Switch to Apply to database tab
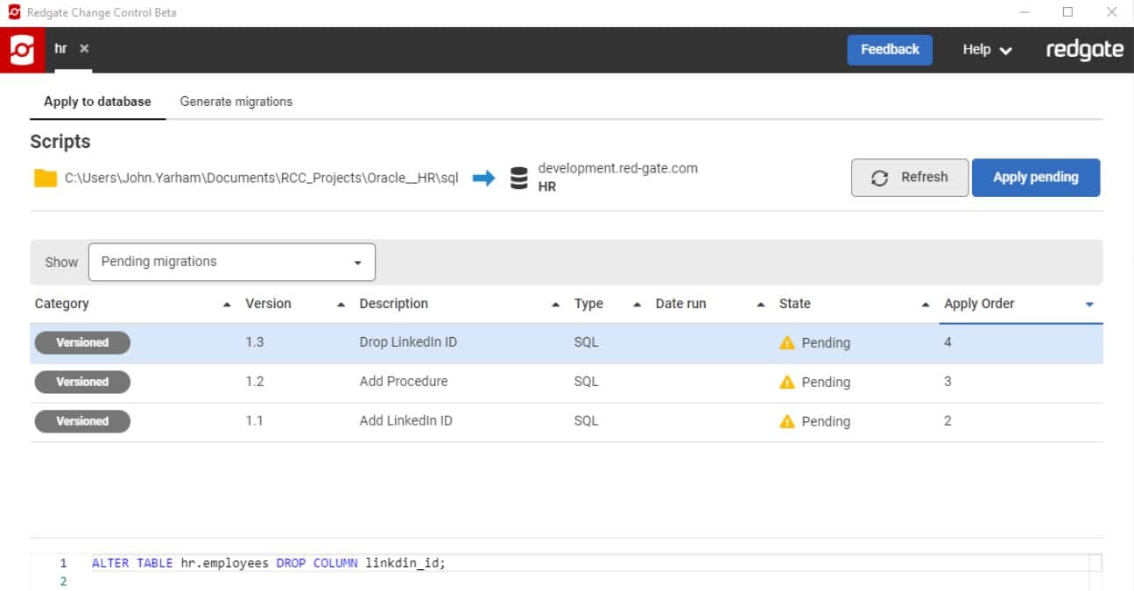 point(97,102)
